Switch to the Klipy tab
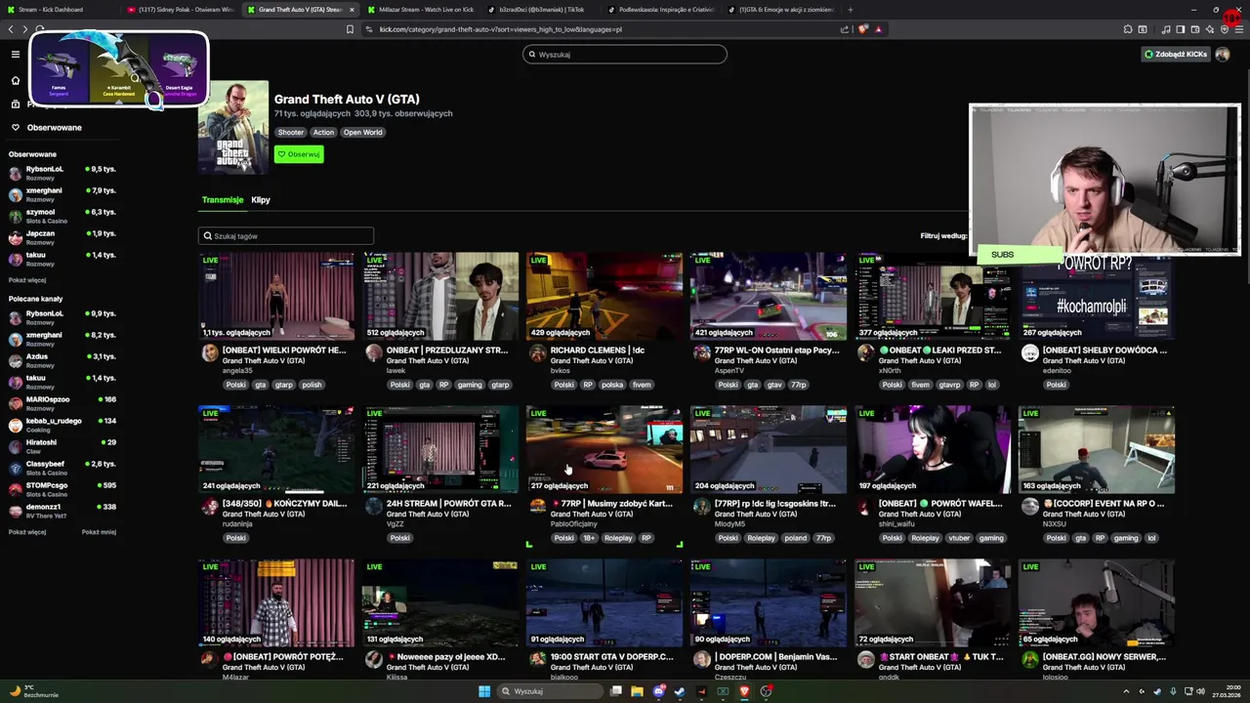This screenshot has width=1250, height=703. tap(261, 200)
